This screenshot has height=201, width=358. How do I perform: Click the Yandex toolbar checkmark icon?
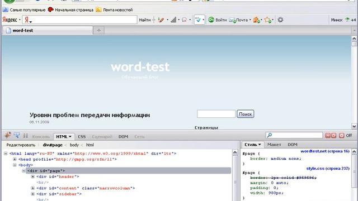pyautogui.click(x=198, y=20)
